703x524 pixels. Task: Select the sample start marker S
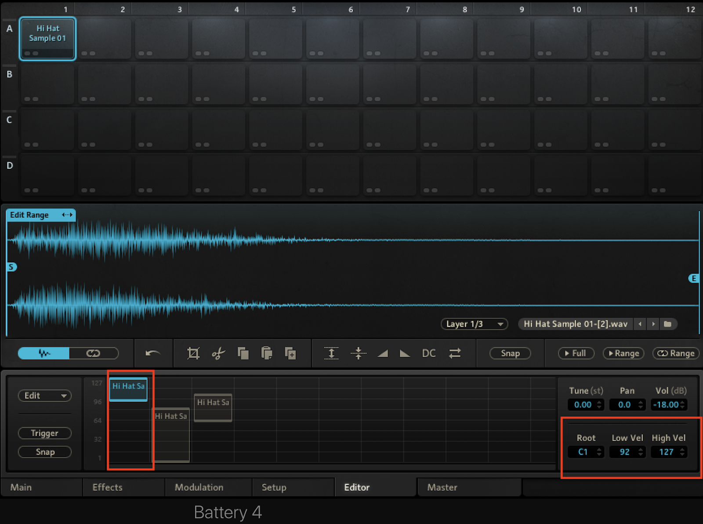point(11,267)
